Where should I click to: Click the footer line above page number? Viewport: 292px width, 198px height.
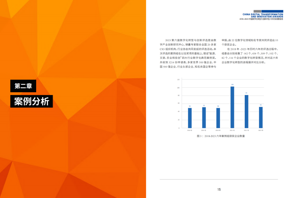click(219, 179)
